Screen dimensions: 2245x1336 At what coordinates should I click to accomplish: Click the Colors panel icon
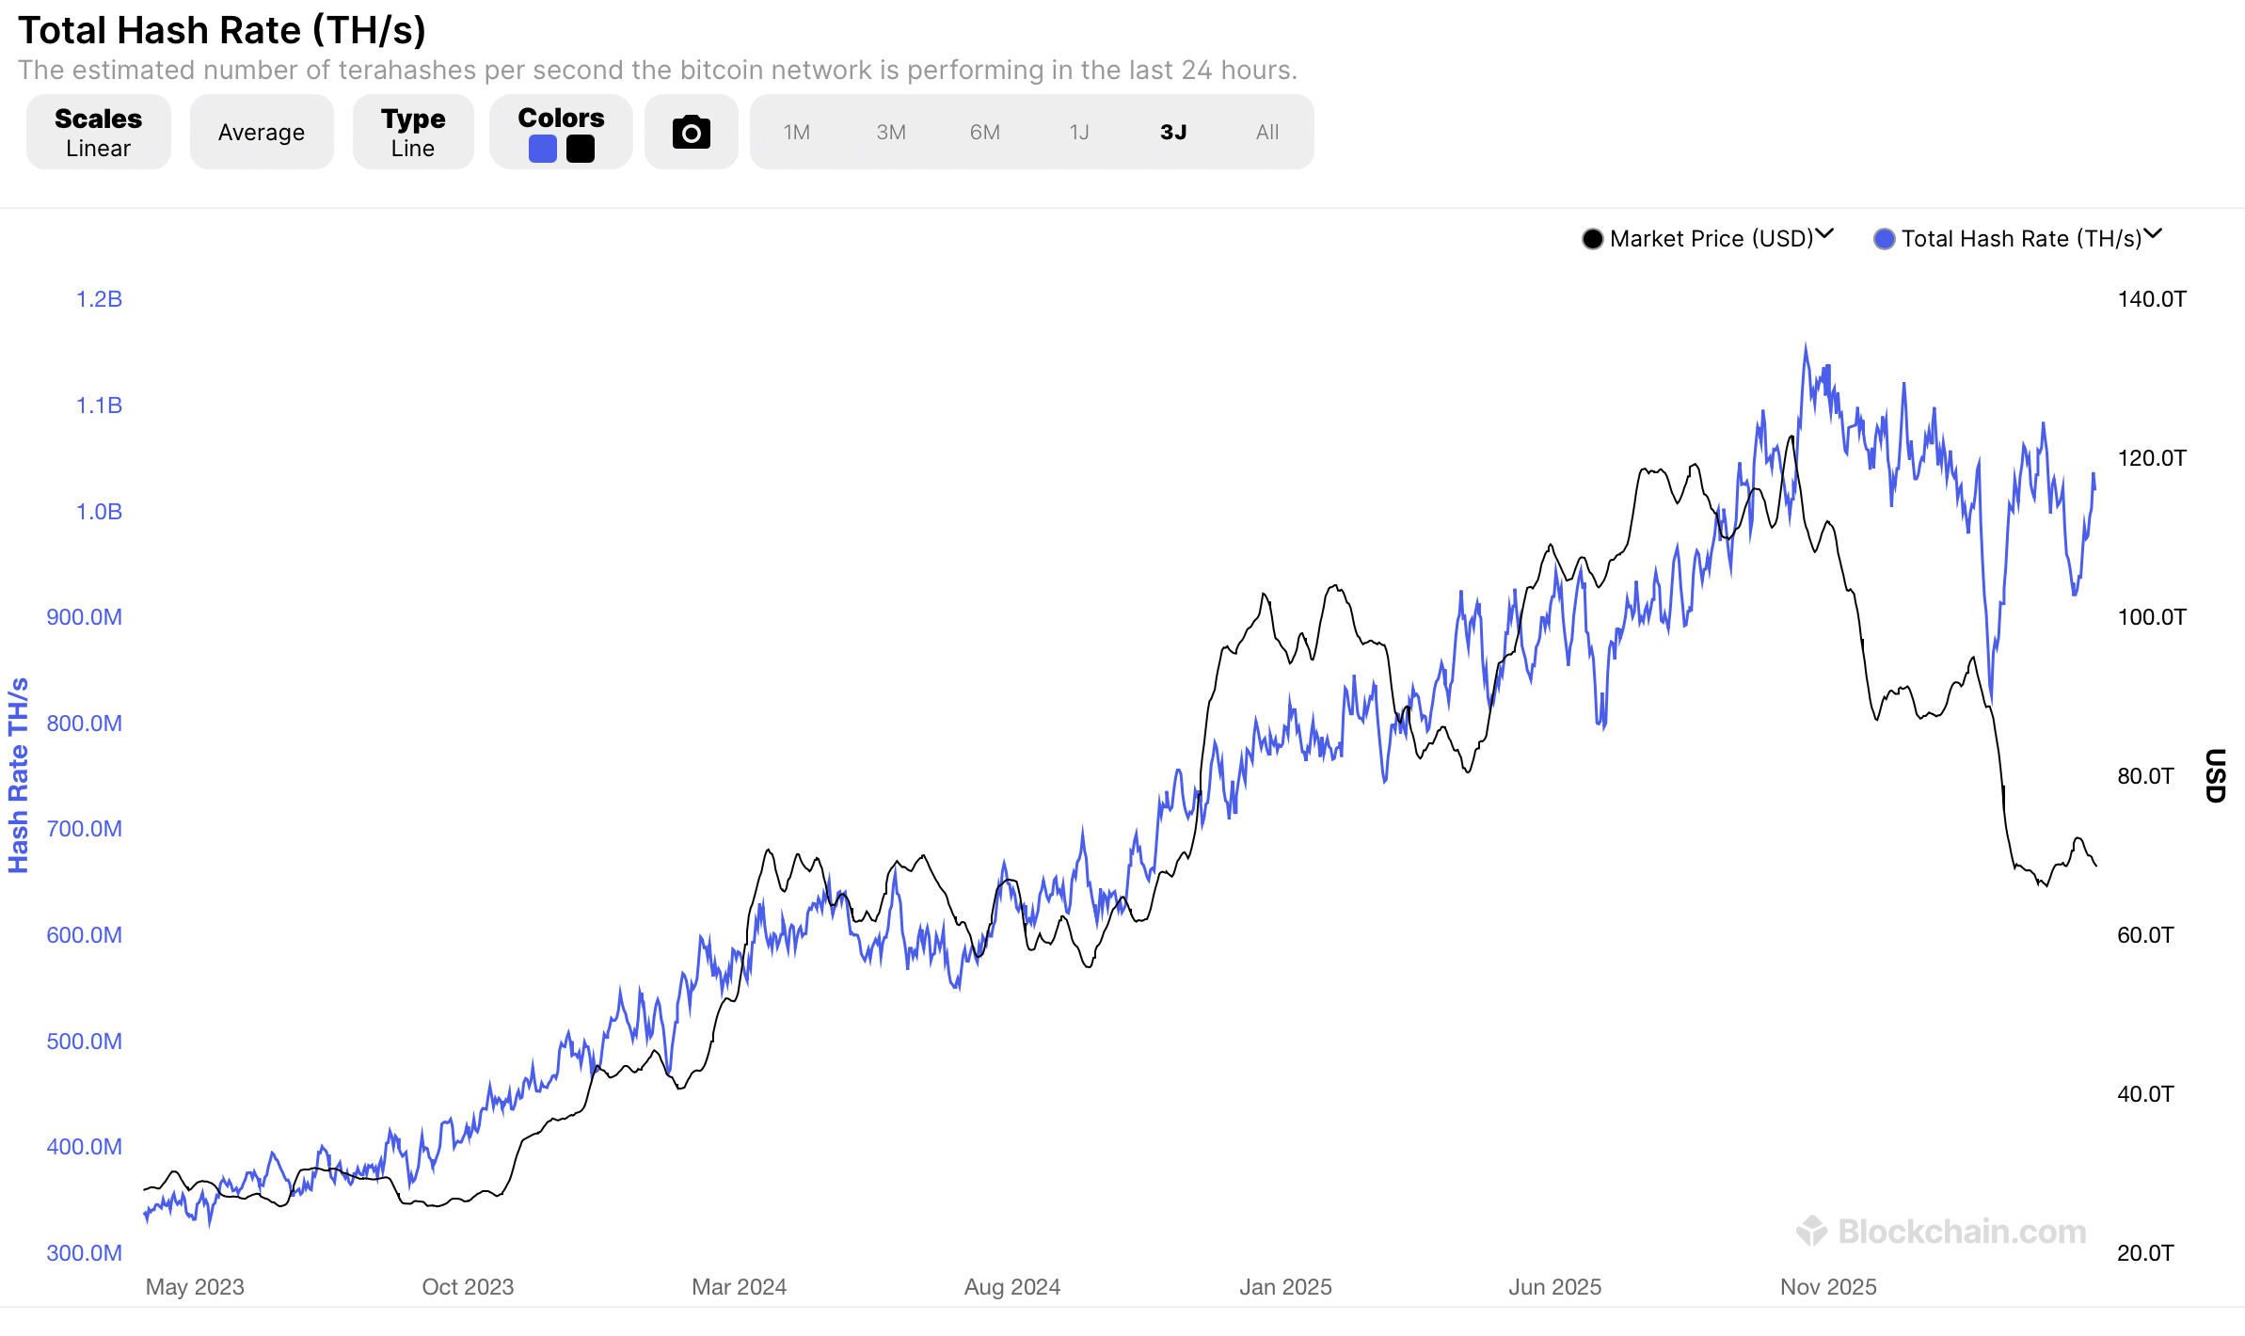pos(561,132)
